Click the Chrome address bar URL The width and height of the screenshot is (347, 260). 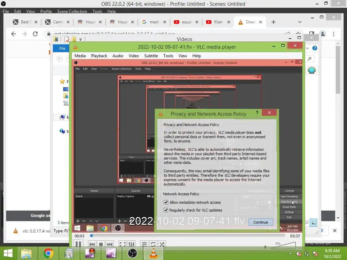coord(115,34)
